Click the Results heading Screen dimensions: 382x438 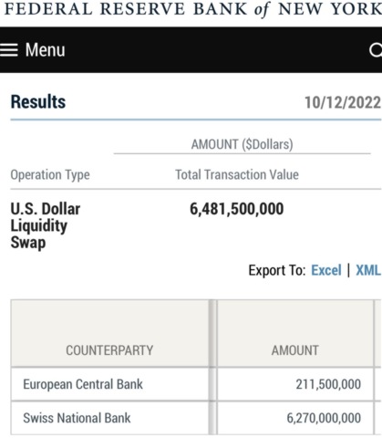point(38,101)
